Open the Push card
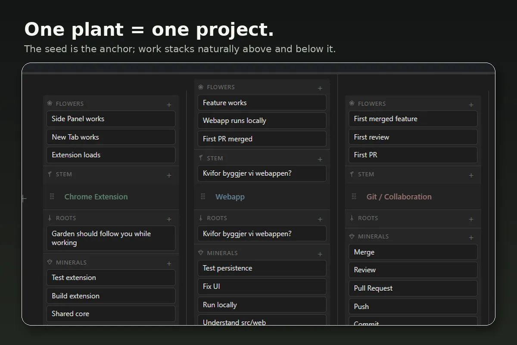The image size is (517, 345). pos(413,307)
